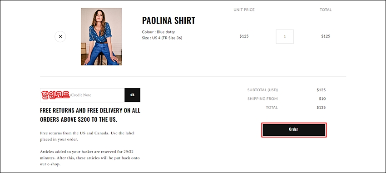Select the basket reservation timer paragraph
The image size is (386, 173).
(90, 158)
